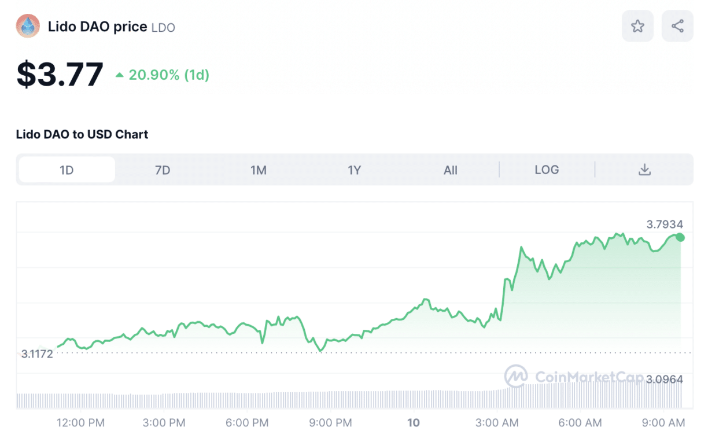Viewport: 708px width, 442px height.
Task: Click the green endpoint dot on chart
Action: tap(680, 237)
